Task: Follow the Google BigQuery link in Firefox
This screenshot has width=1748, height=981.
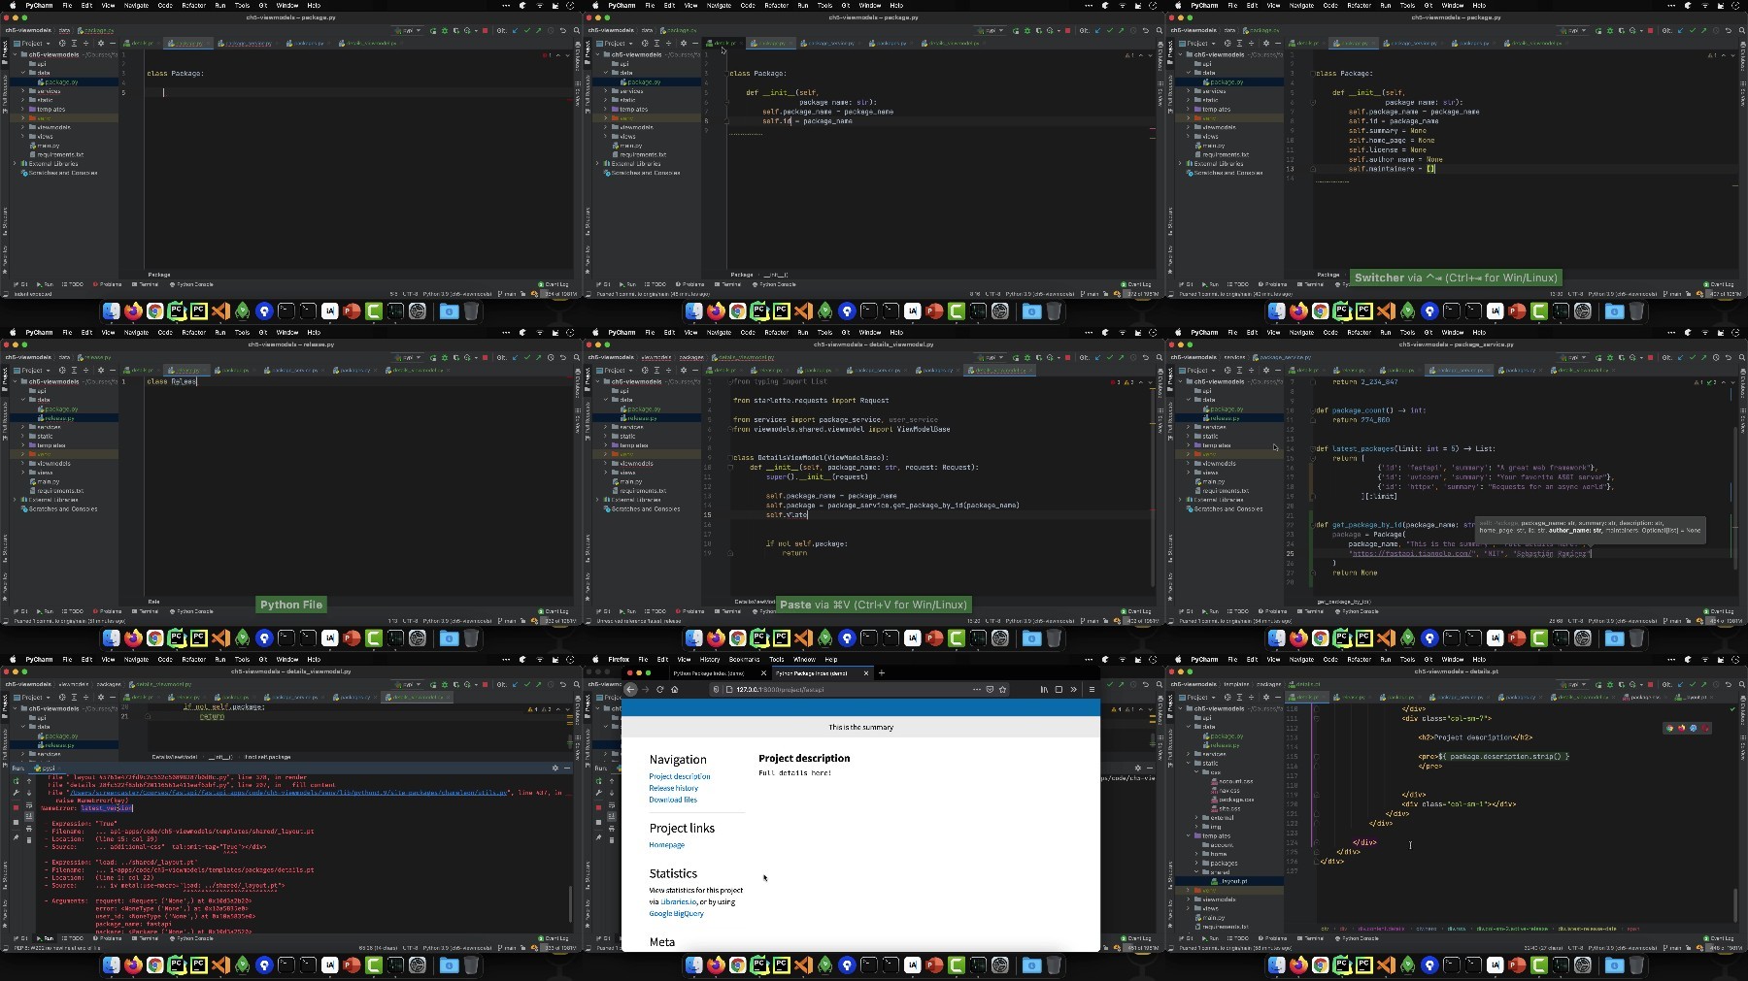Action: 676,913
